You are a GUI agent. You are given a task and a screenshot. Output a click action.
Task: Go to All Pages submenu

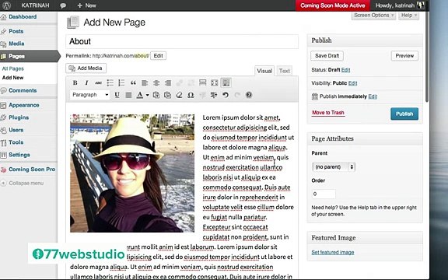point(13,68)
